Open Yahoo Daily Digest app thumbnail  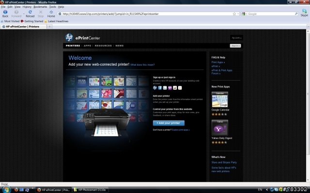[x=219, y=127]
